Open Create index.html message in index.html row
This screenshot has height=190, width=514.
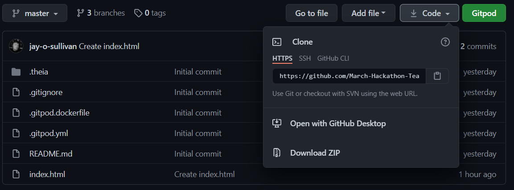[x=205, y=174]
